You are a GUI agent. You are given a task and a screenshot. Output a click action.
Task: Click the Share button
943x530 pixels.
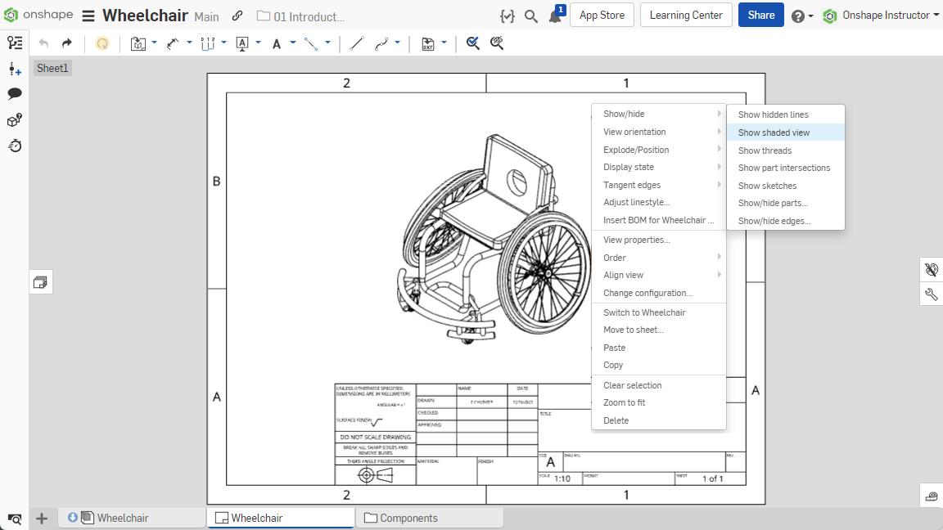pos(760,16)
